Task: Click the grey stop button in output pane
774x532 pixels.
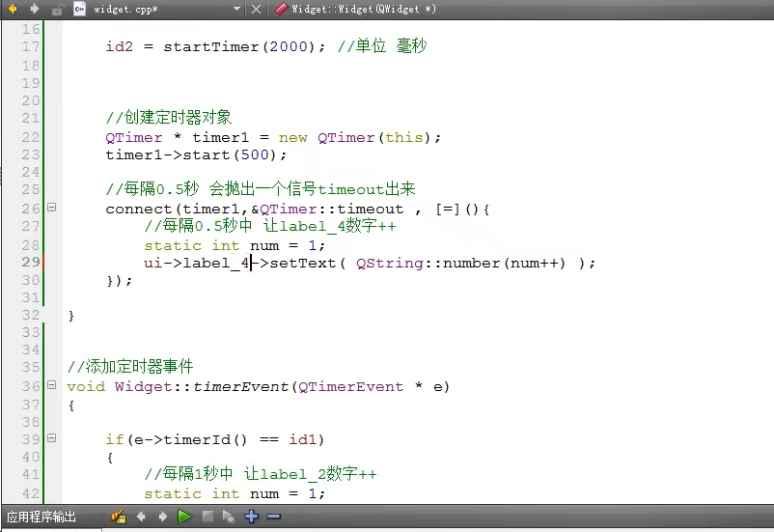Action: point(207,517)
